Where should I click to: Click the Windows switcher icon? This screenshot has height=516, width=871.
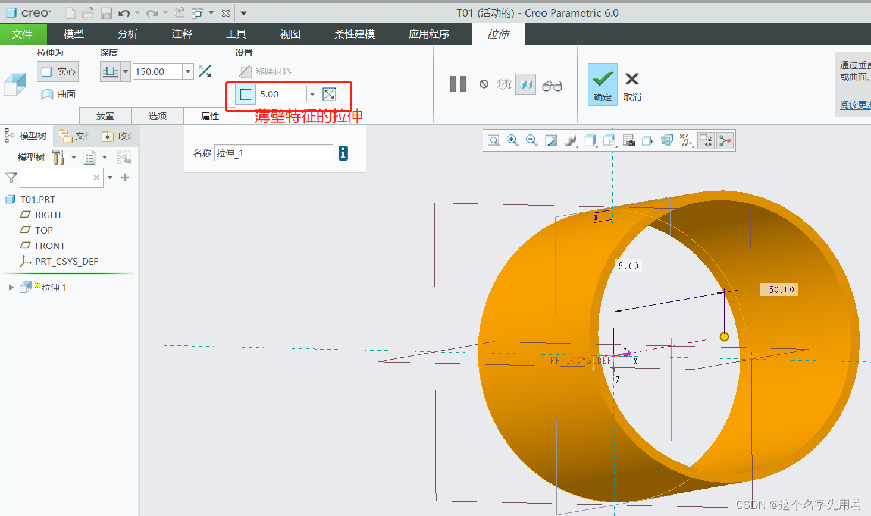(198, 12)
